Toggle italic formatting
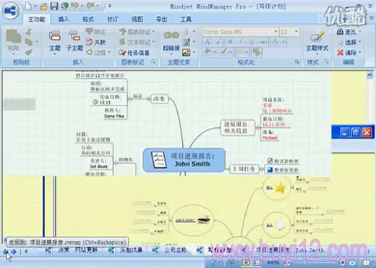 241,42
